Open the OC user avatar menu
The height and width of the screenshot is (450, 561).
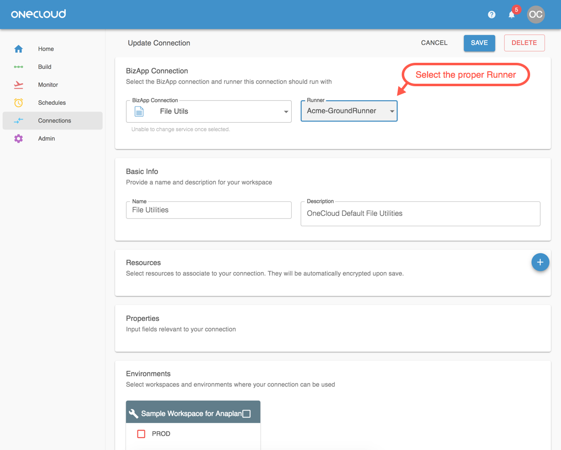(x=536, y=14)
